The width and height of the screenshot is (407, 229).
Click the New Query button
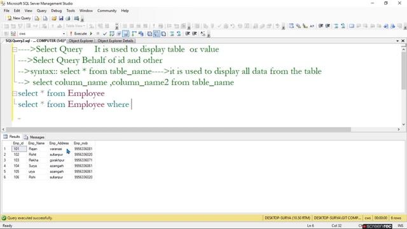[18, 18]
